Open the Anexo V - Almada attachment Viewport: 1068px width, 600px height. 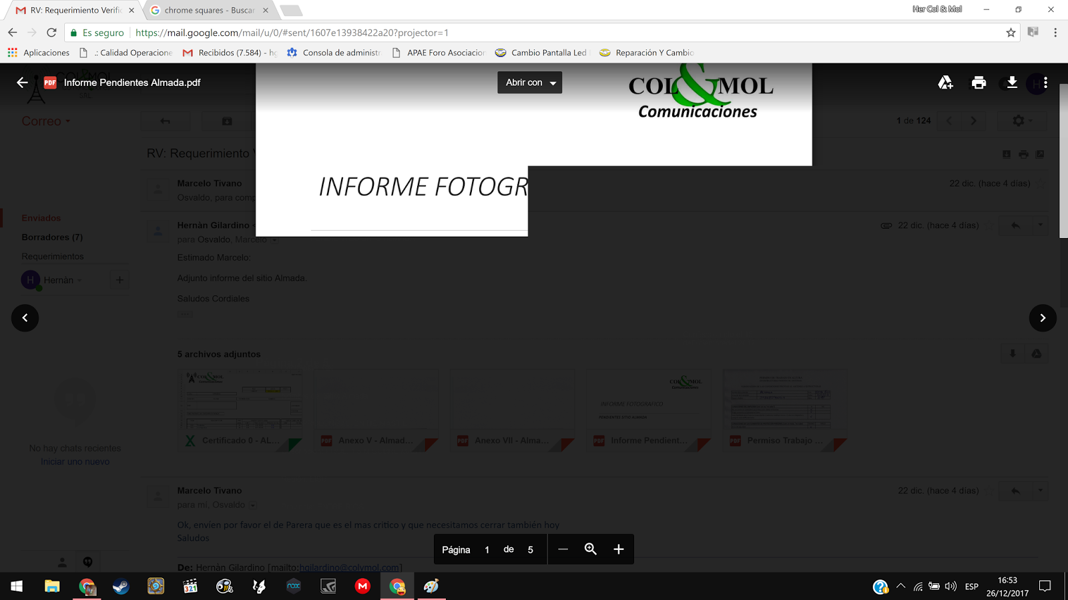click(377, 411)
